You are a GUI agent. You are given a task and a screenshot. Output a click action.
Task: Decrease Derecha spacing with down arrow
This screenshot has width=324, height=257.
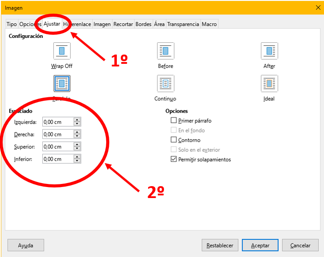pyautogui.click(x=77, y=136)
